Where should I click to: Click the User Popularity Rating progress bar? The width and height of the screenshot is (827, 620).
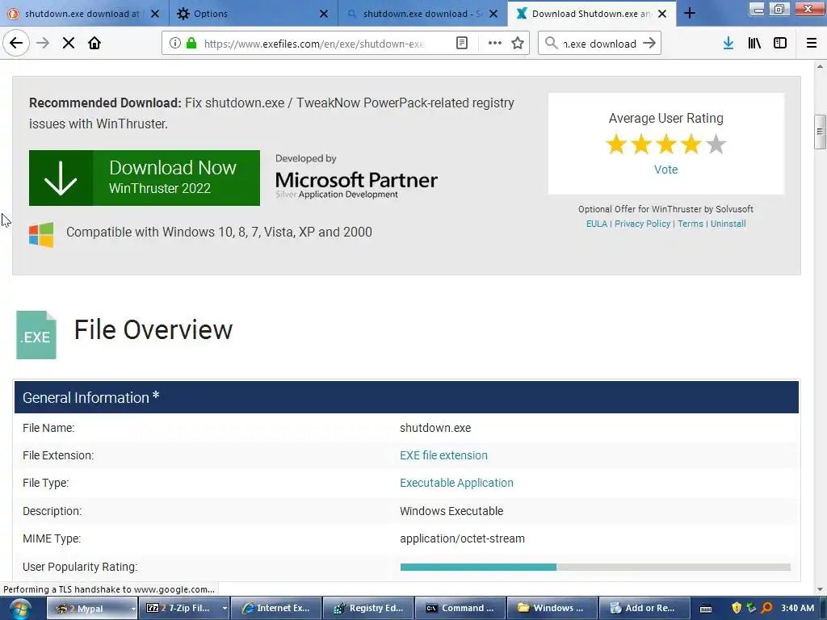tap(595, 567)
